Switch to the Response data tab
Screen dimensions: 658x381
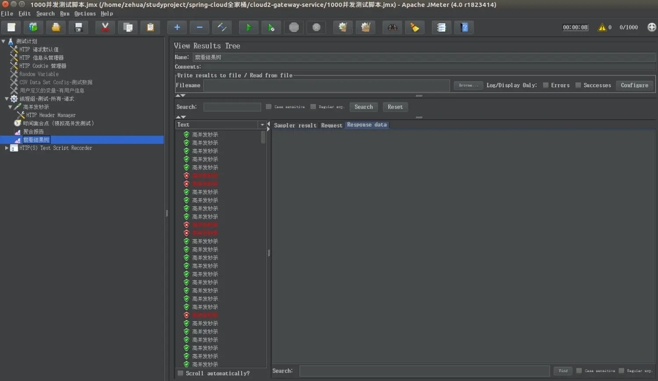367,125
